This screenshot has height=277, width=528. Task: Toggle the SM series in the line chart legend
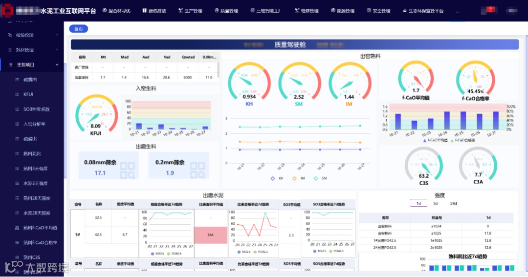[320, 178]
